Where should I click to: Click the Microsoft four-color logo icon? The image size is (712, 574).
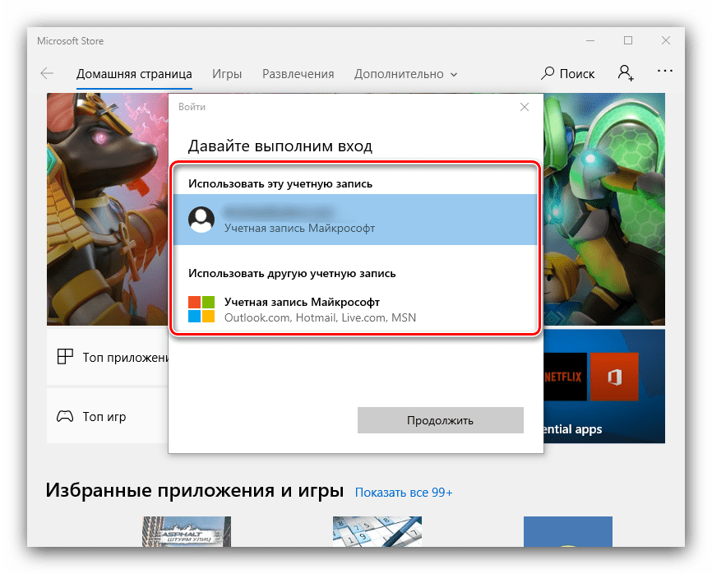coord(201,309)
